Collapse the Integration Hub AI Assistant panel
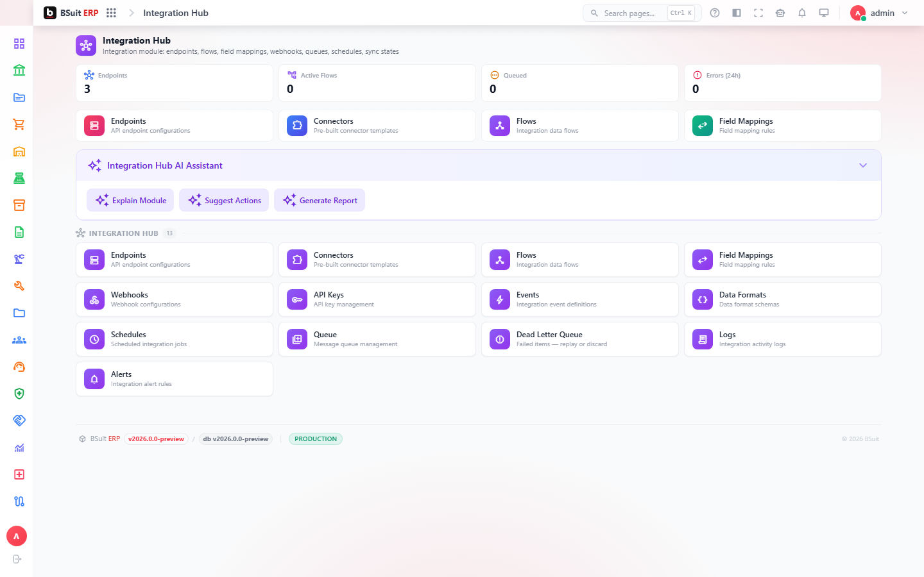The height and width of the screenshot is (577, 924). pos(863,165)
